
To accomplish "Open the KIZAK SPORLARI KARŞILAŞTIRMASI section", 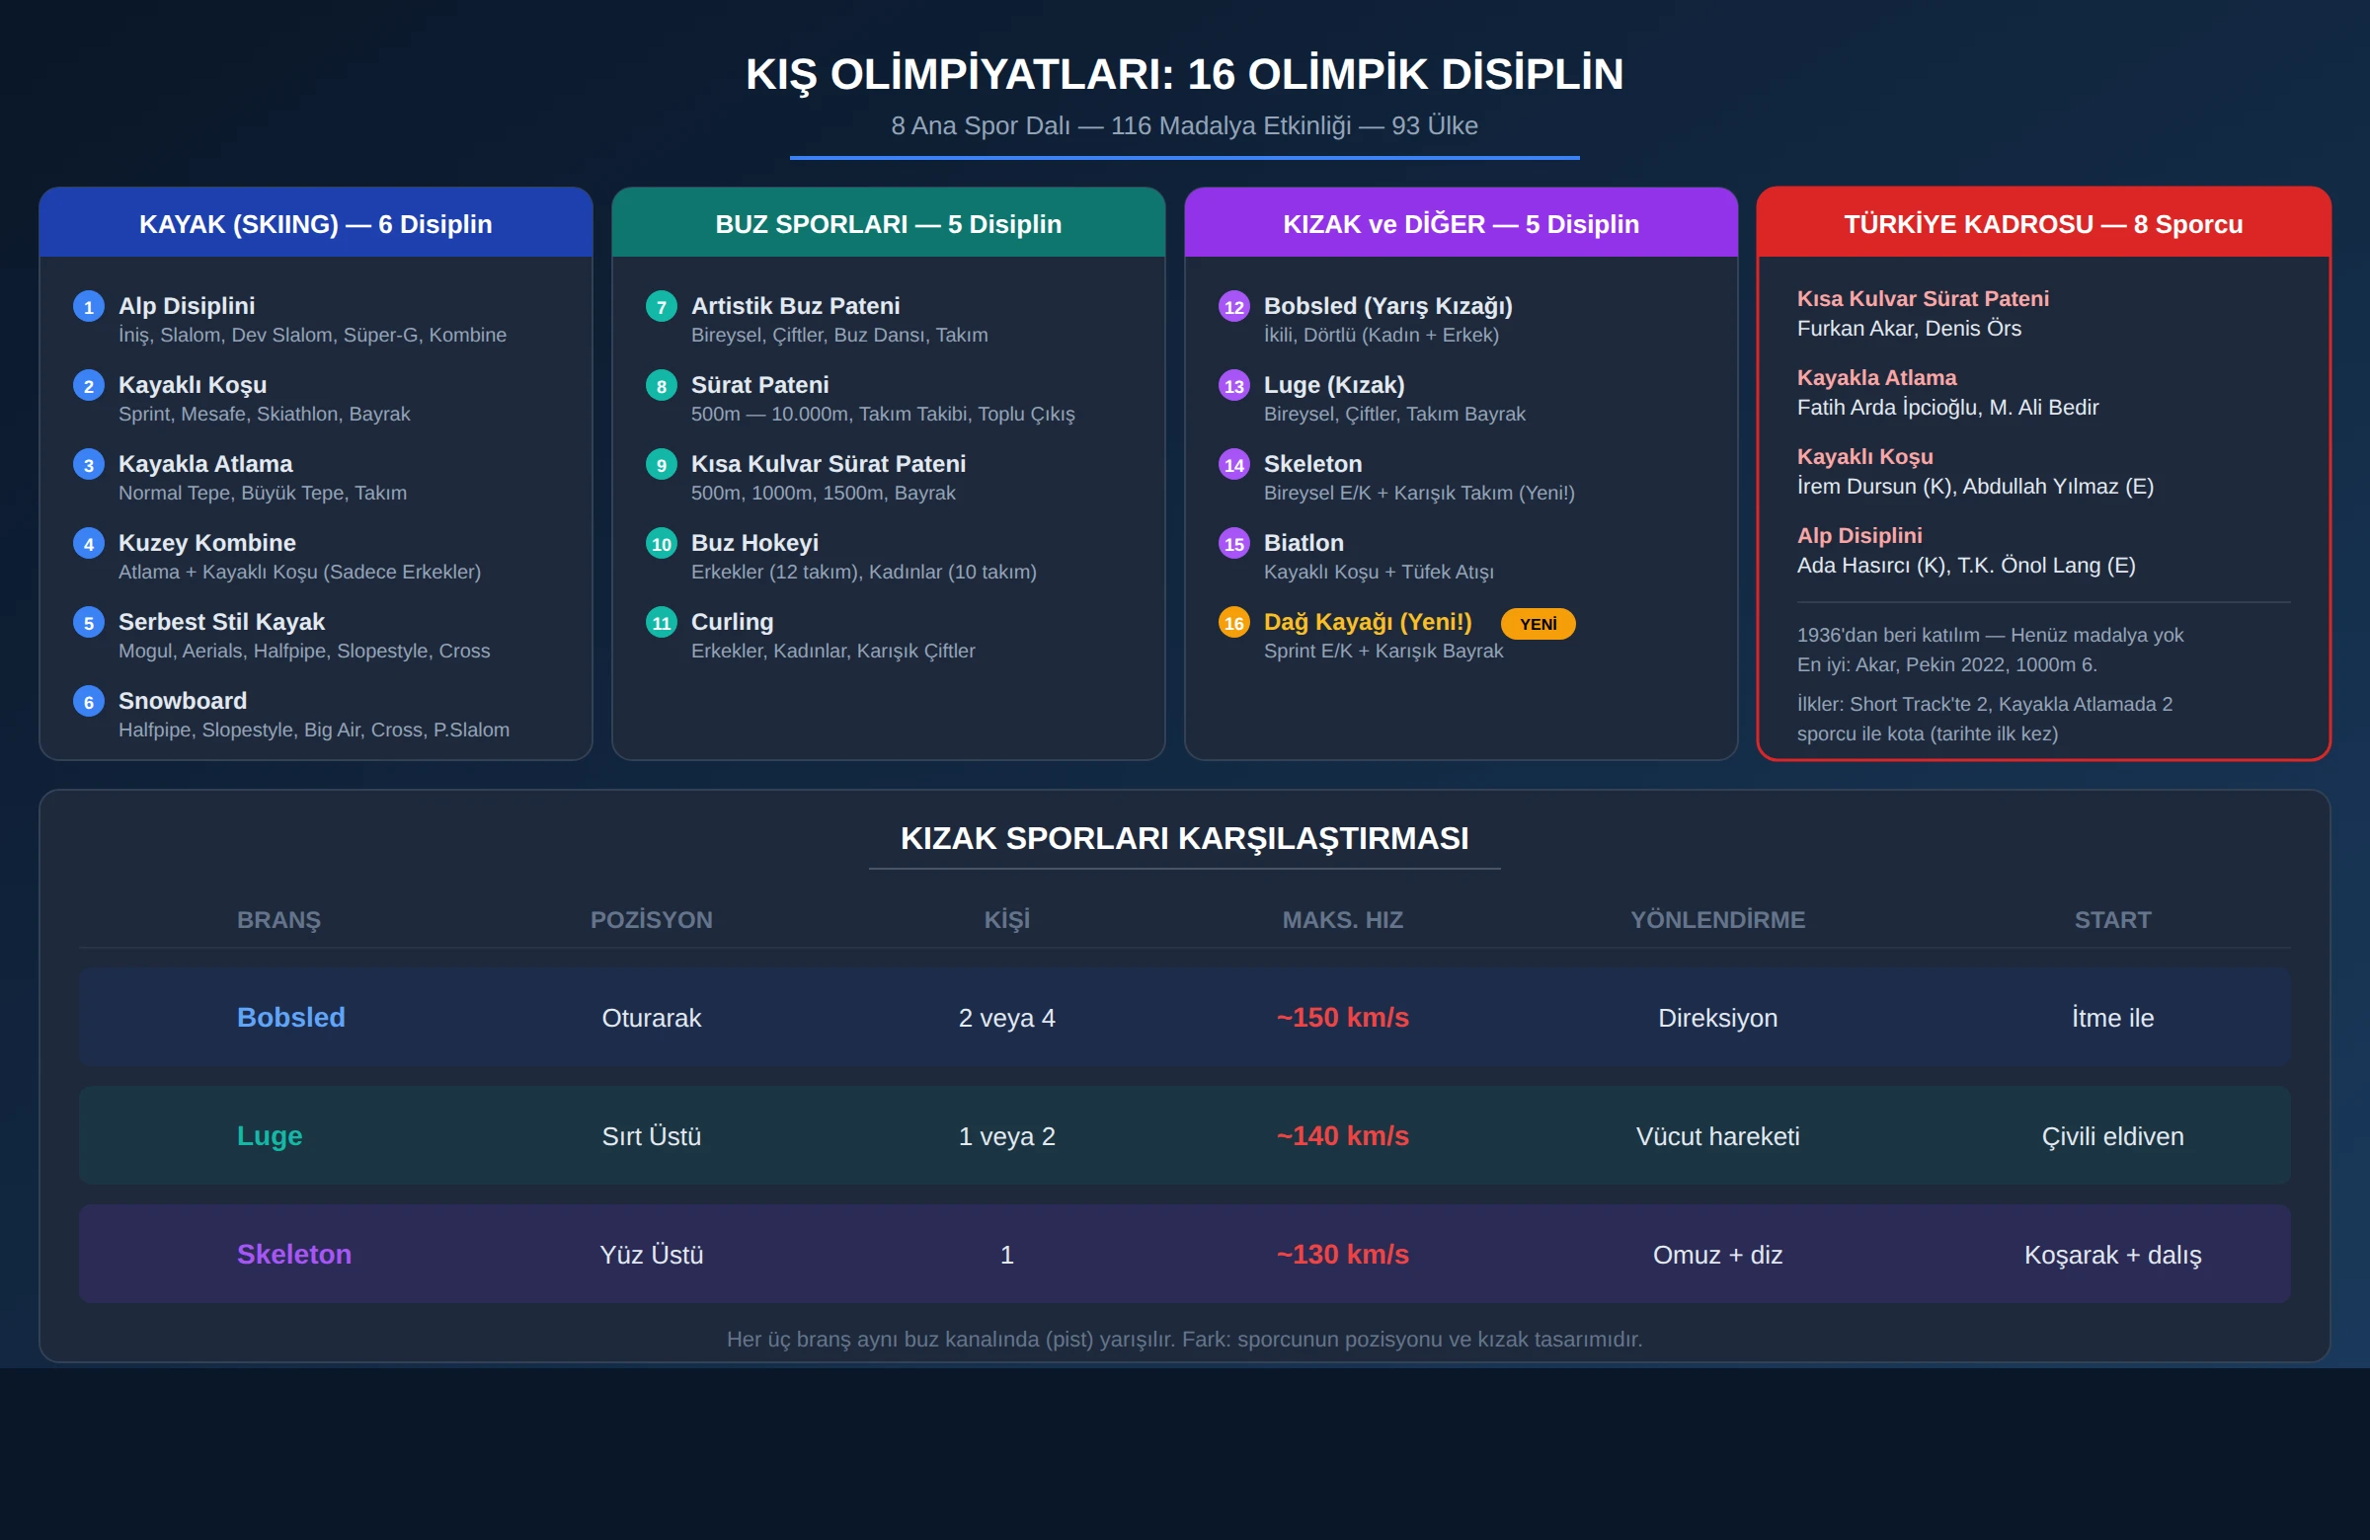I will coord(1185,838).
